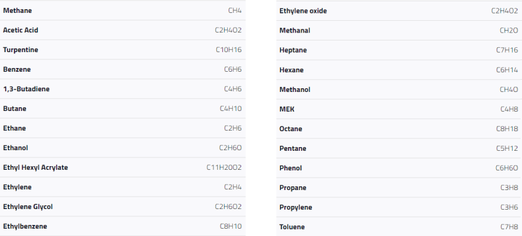Click the Octane compound label
Screen dimensions: 522x236
click(x=290, y=129)
